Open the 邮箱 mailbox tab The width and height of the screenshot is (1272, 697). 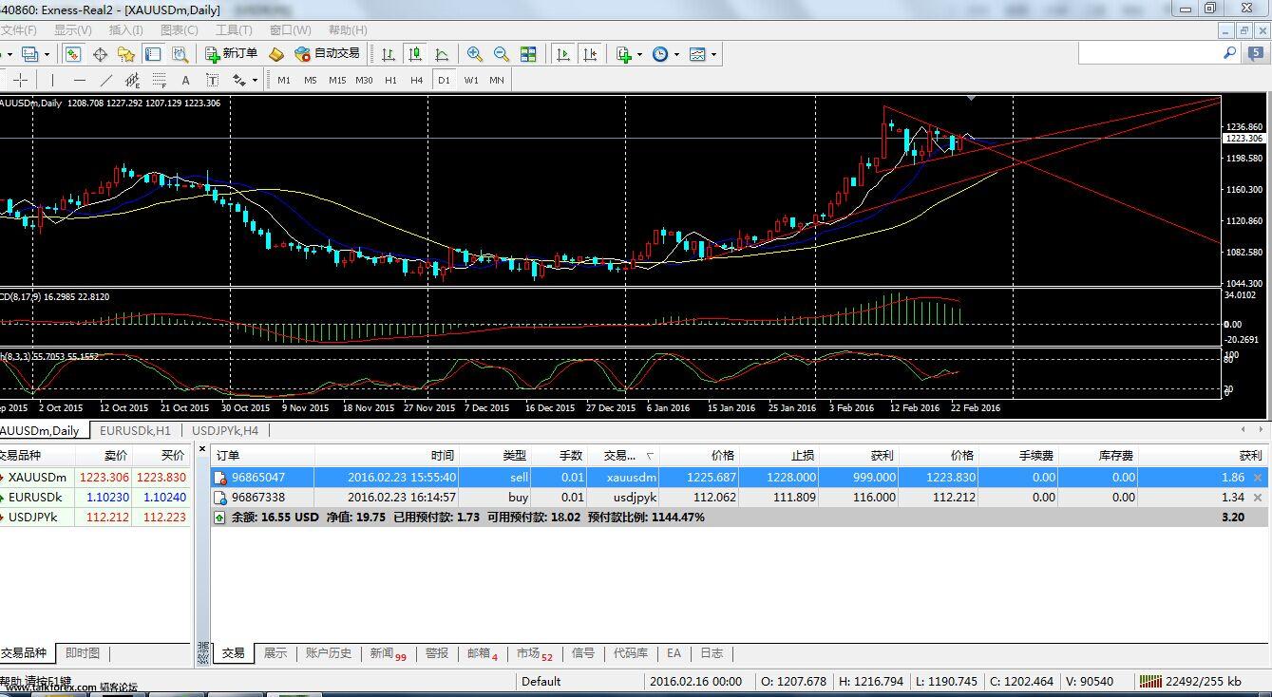click(483, 653)
